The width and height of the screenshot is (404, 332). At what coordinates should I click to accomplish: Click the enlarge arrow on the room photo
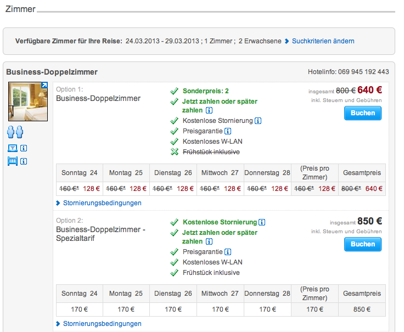44,86
